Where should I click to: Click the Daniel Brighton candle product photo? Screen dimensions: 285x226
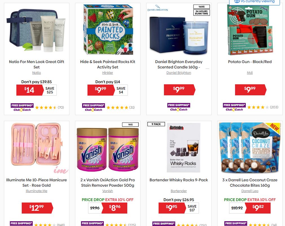(179, 30)
